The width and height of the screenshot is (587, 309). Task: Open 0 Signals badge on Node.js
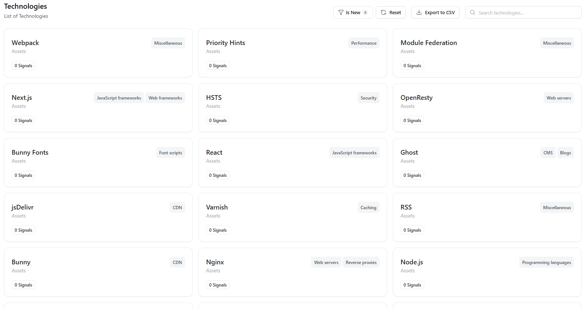(412, 285)
